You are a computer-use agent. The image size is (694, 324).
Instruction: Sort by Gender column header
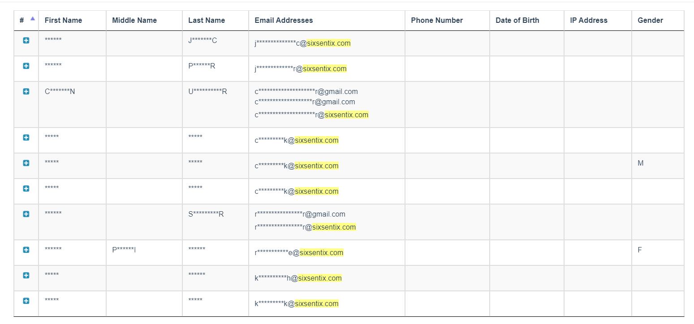click(x=651, y=20)
